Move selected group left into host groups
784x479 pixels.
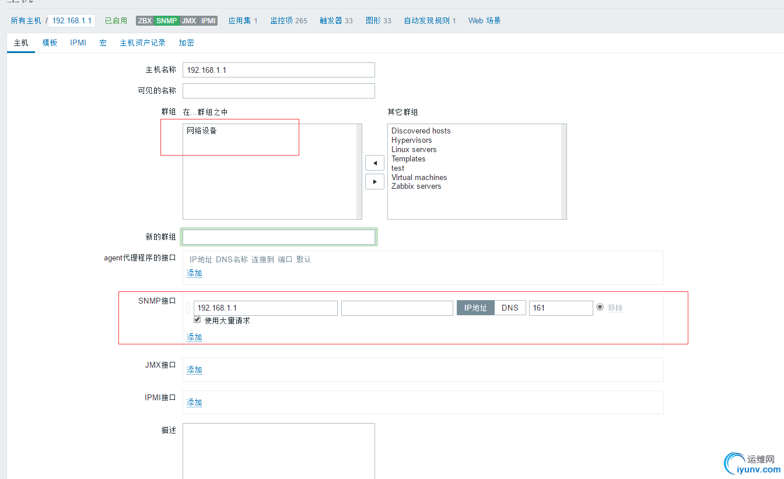click(374, 163)
